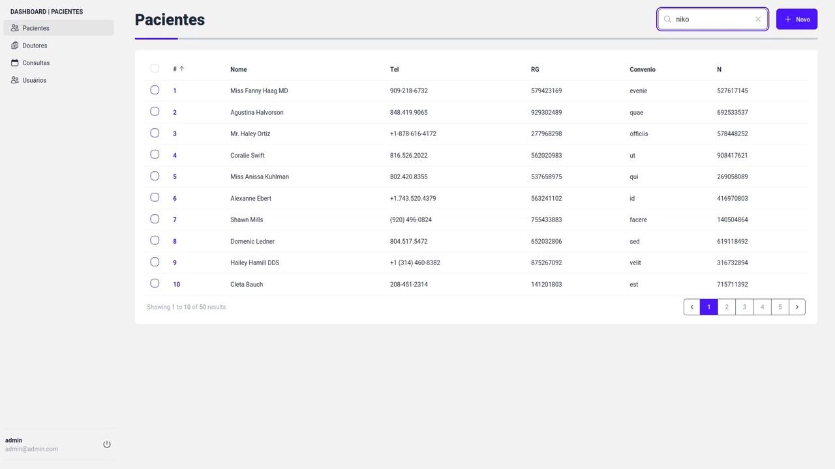Clear the search field with the X icon
The height and width of the screenshot is (469, 835).
(758, 20)
